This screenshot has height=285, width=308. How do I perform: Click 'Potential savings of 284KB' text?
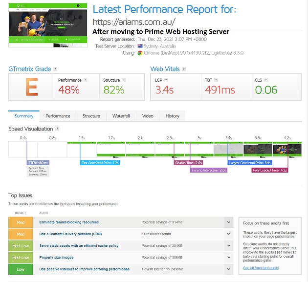click(162, 246)
